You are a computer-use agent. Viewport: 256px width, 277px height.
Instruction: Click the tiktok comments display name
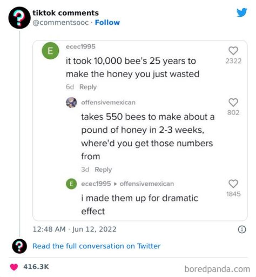click(x=66, y=13)
